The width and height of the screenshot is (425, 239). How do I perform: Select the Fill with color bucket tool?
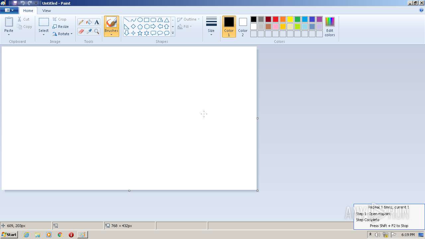pyautogui.click(x=89, y=22)
